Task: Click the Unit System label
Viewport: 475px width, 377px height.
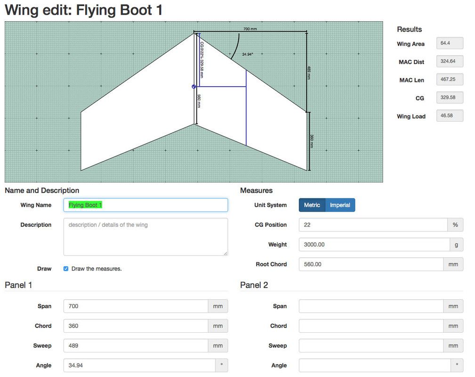Action: click(271, 205)
